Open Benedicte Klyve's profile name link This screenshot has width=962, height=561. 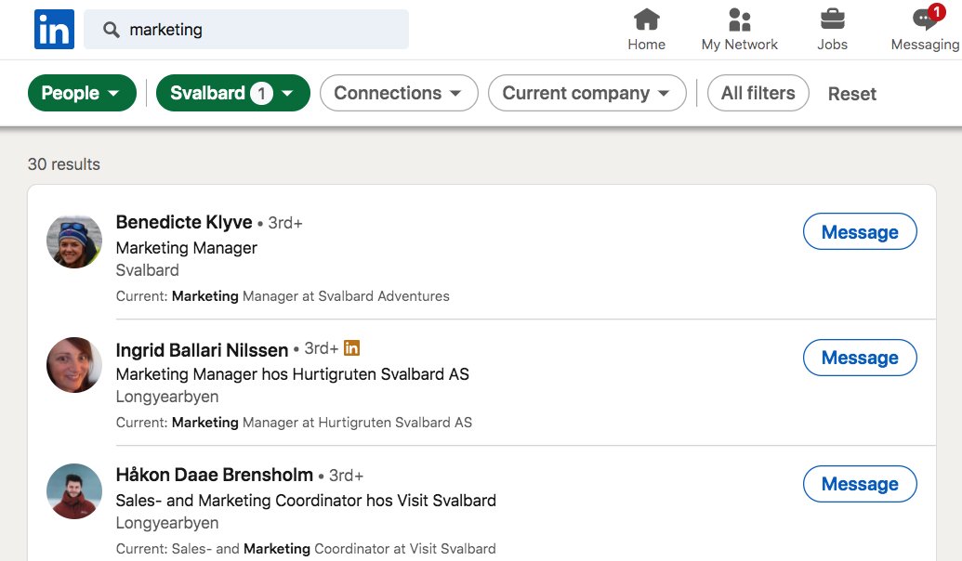pyautogui.click(x=184, y=222)
